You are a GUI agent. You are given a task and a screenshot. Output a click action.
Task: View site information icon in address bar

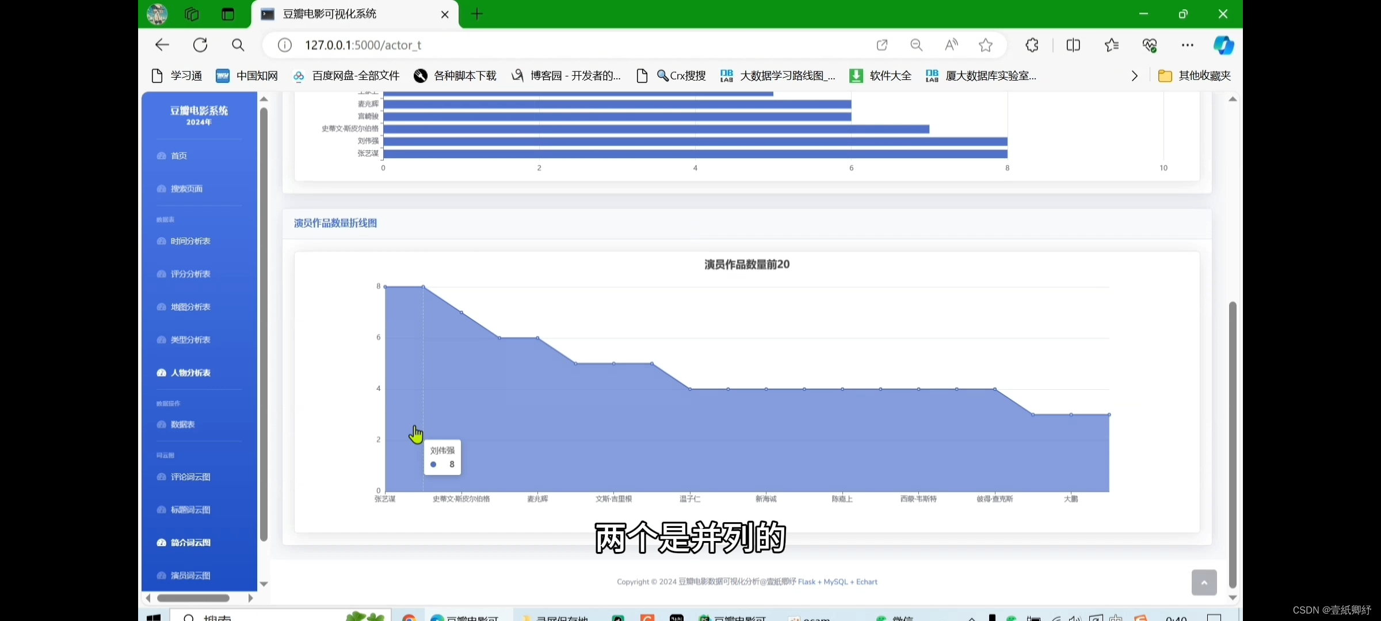click(285, 45)
